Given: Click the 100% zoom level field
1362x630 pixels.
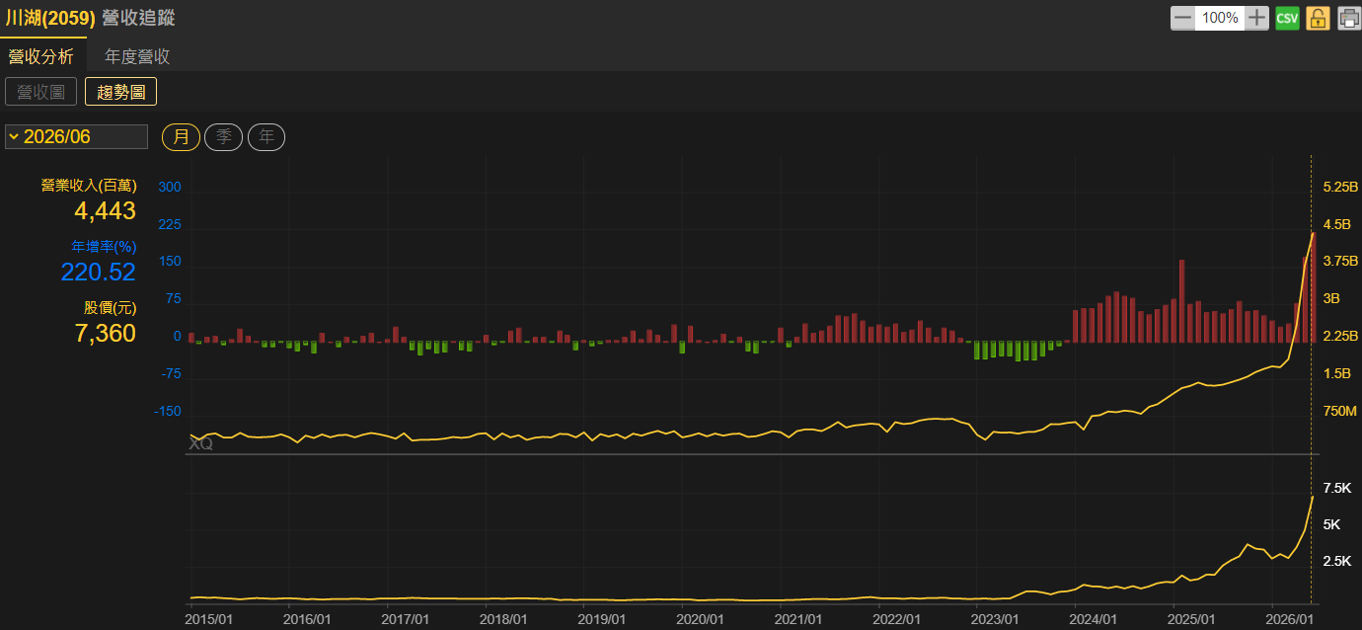Looking at the screenshot, I should coord(1220,18).
